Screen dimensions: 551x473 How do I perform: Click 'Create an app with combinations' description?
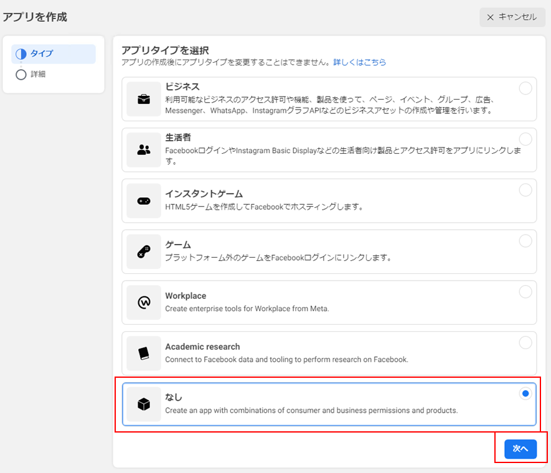[311, 410]
